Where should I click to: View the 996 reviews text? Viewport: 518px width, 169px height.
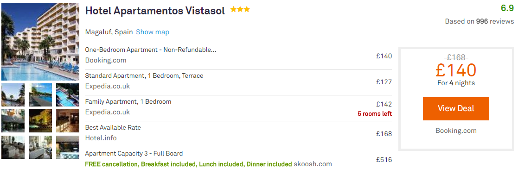click(480, 21)
